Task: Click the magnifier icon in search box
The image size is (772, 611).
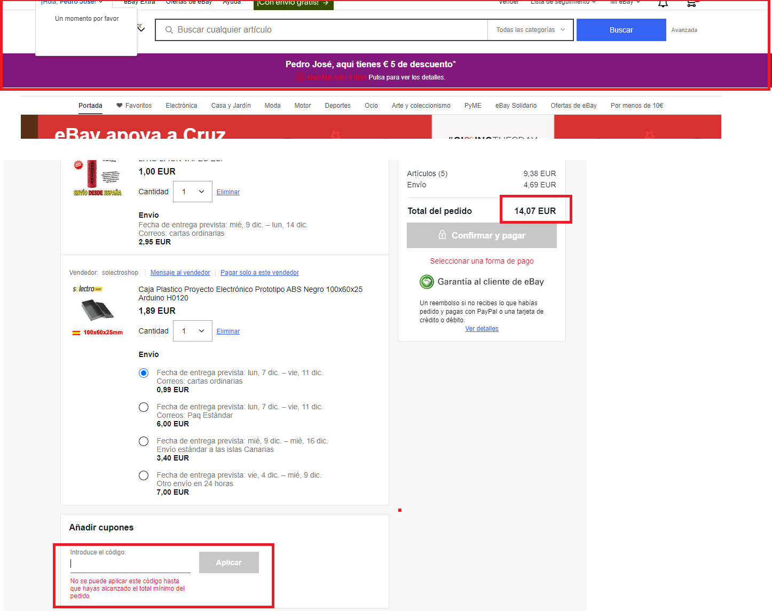Action: [x=169, y=30]
